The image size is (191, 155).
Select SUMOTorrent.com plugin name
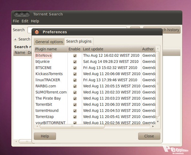coord(51,92)
